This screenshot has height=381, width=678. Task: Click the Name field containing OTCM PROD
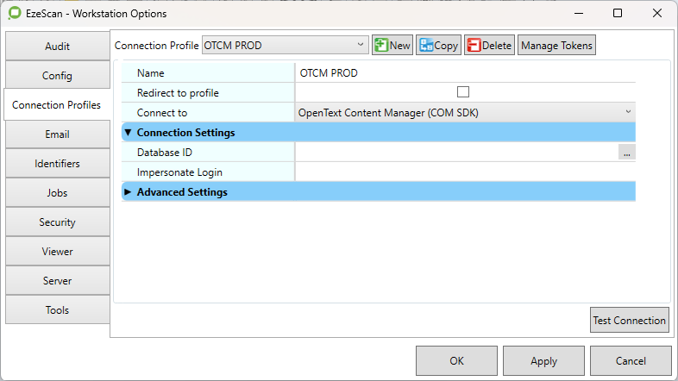click(464, 73)
